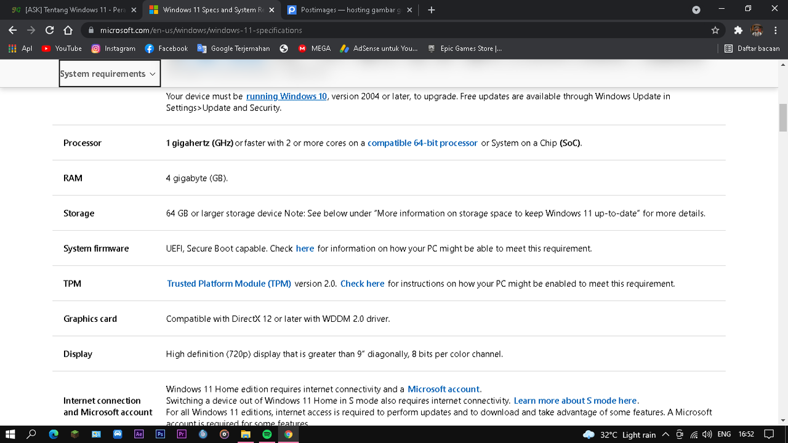Open the Instagram bookmark

[113, 48]
